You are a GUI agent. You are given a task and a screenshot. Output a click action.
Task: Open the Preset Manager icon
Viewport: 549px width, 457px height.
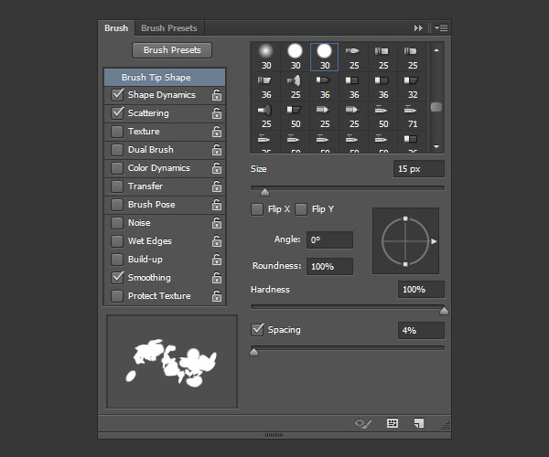(x=393, y=423)
